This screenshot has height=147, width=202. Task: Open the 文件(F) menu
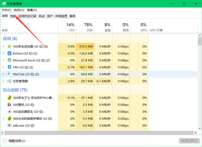(6, 10)
